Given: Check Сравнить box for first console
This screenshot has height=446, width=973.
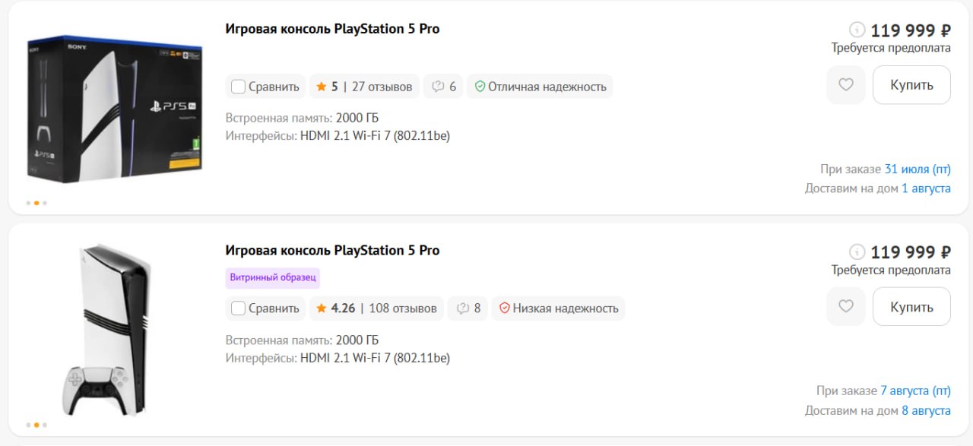Looking at the screenshot, I should tap(238, 87).
